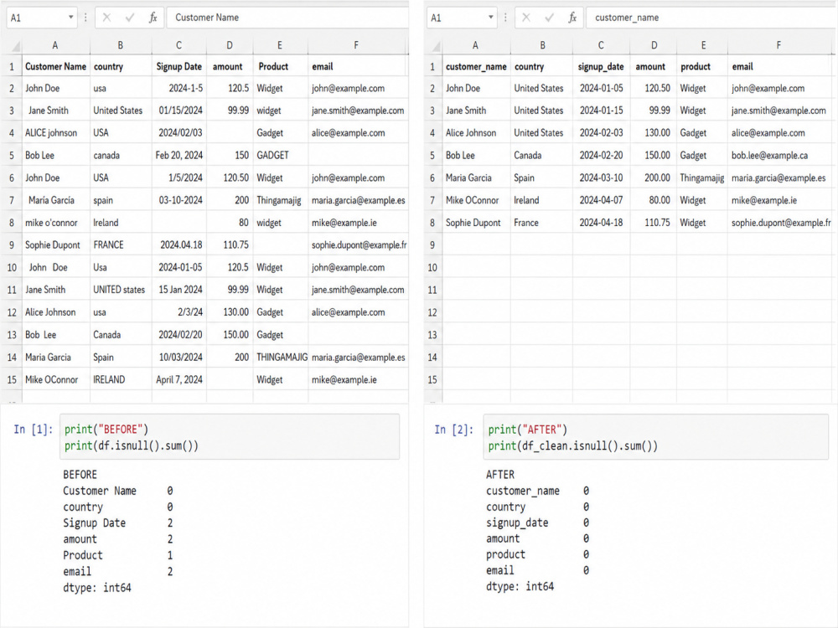
Task: Select cell with '200.00' in right sheet
Action: [653, 178]
